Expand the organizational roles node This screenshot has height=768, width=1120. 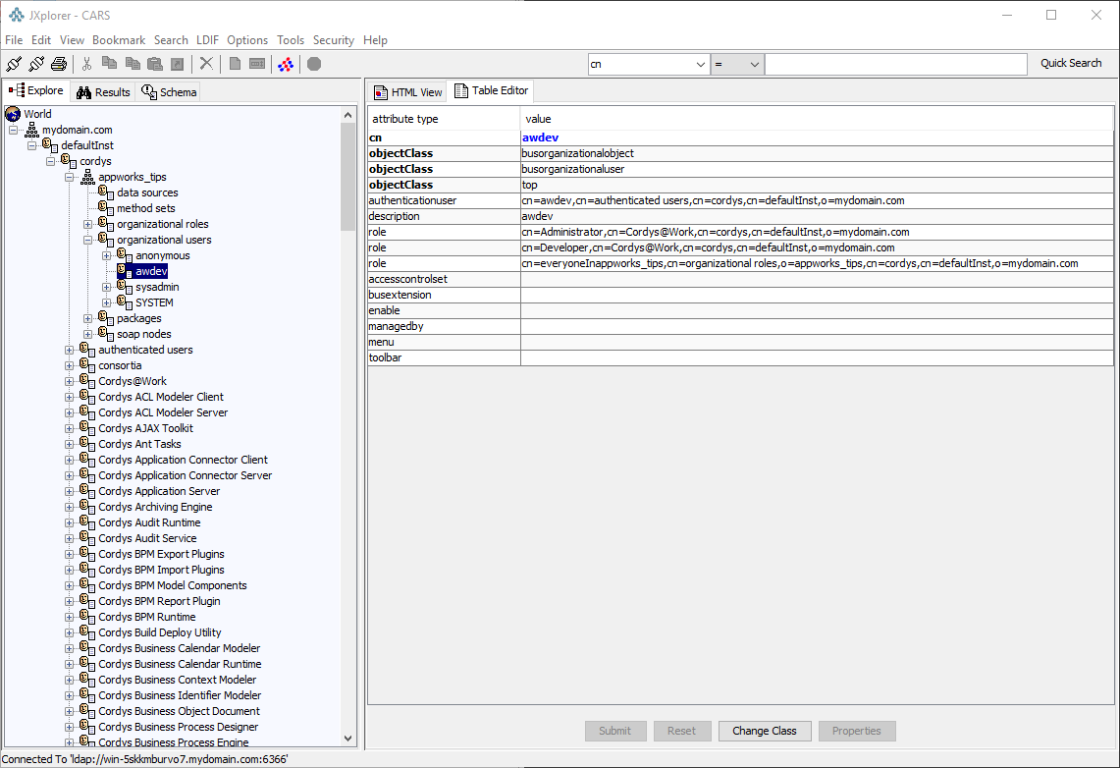88,224
